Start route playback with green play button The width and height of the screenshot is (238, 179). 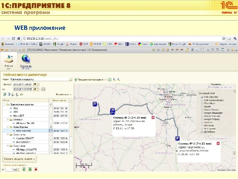point(24,169)
